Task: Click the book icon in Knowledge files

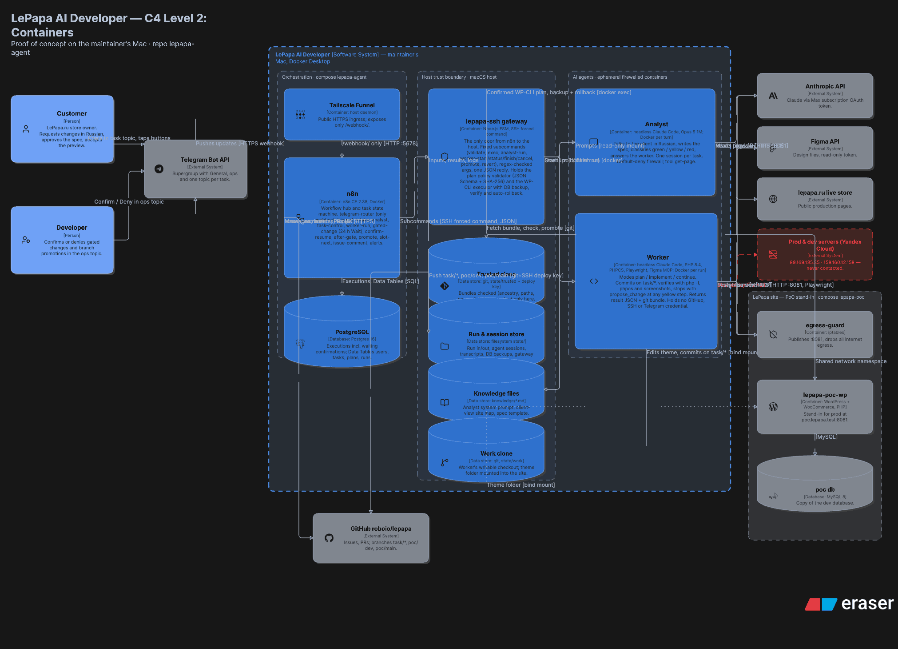Action: (445, 402)
